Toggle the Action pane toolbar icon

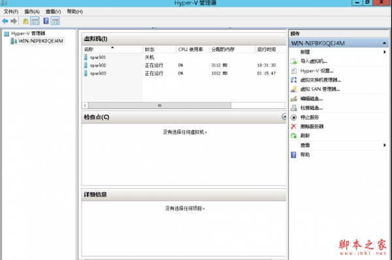click(x=56, y=22)
